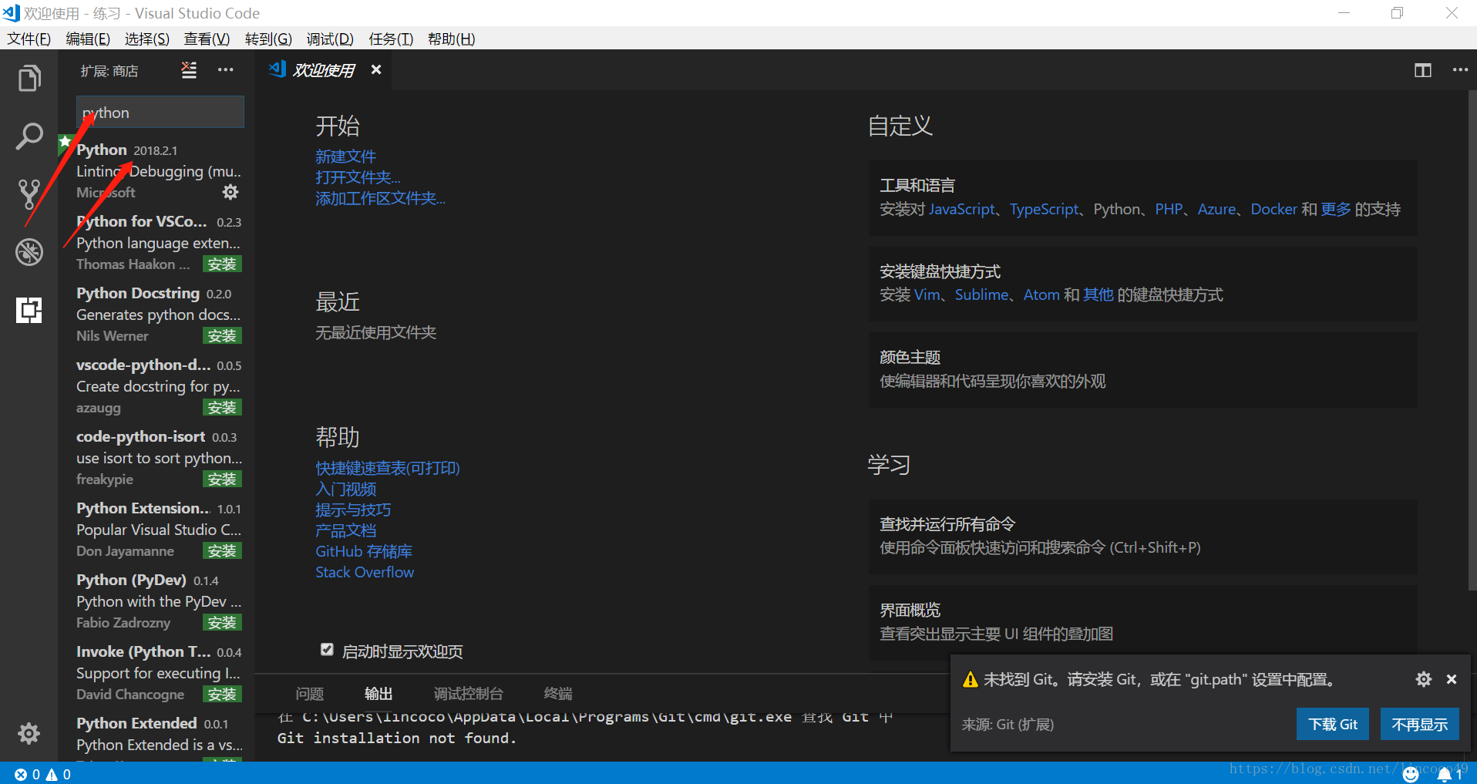Click the Sublime keybindings link
1477x784 pixels.
(981, 294)
